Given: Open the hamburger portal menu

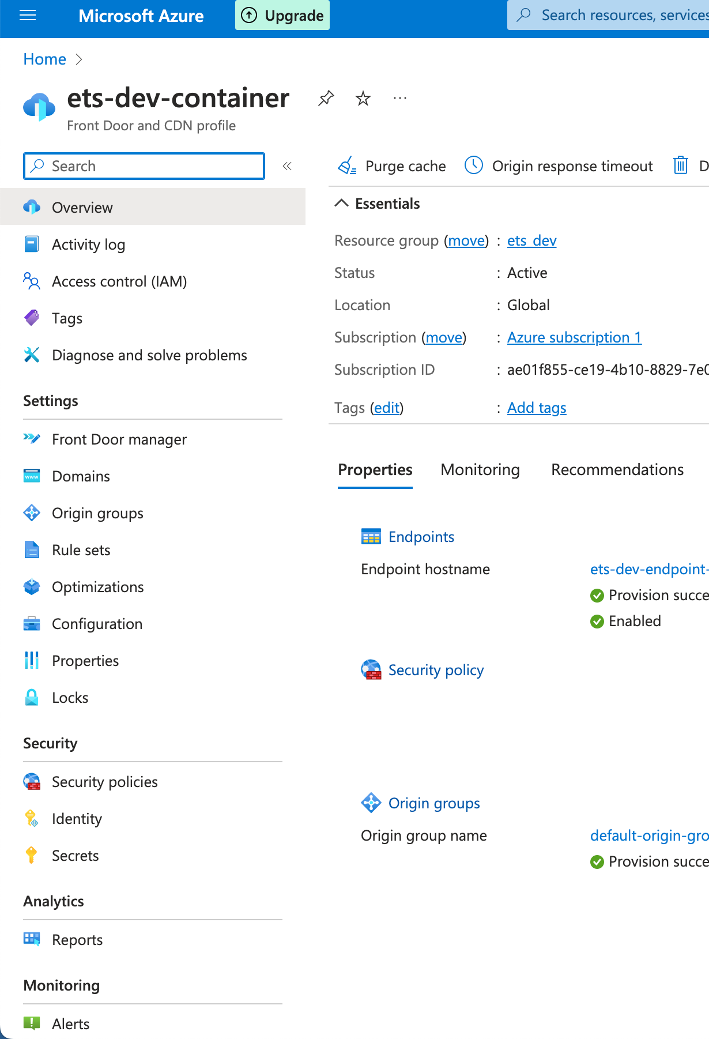Looking at the screenshot, I should click(28, 16).
